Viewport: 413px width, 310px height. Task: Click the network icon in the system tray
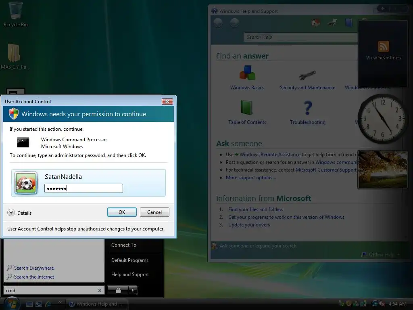tap(374, 304)
